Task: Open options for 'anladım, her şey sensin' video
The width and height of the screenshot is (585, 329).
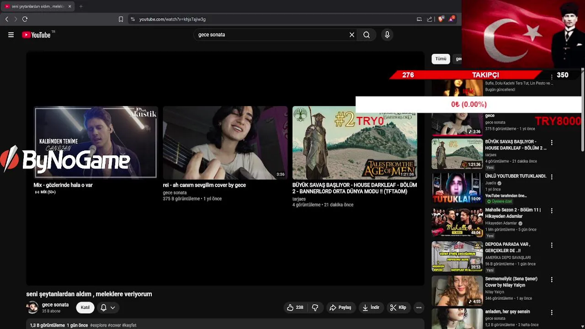Action: [552, 313]
